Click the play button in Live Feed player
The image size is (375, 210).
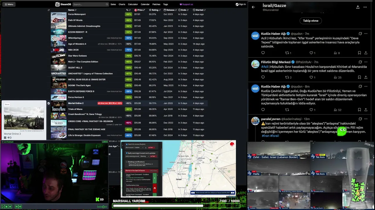point(3,206)
